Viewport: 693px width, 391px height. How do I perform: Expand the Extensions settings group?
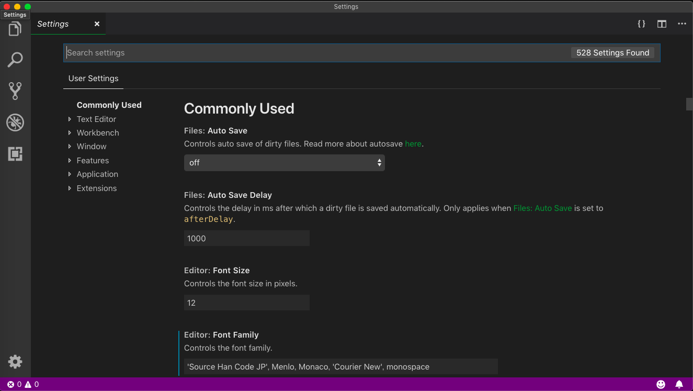point(70,188)
